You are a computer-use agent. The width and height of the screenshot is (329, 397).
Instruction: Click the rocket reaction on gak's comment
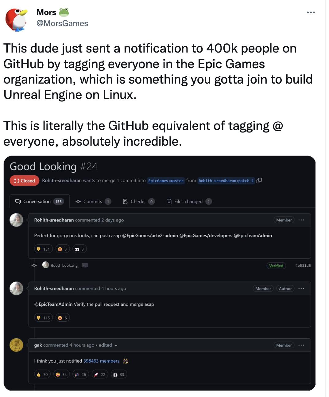click(100, 374)
